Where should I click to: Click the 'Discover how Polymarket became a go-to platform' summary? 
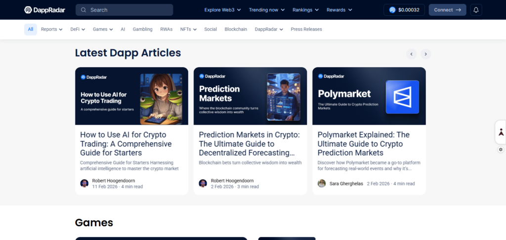click(x=369, y=166)
